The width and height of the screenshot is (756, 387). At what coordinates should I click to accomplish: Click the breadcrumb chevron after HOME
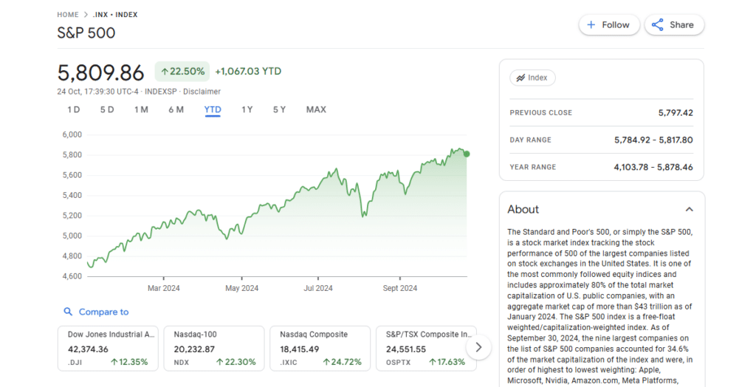86,15
